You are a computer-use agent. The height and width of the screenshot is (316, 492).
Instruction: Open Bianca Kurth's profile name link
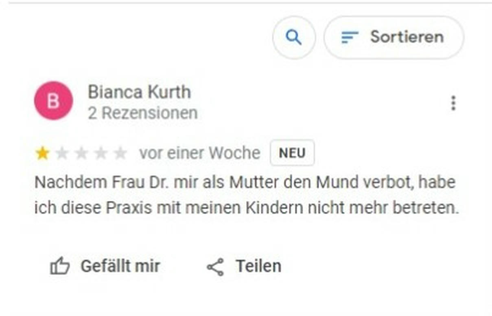coord(139,92)
